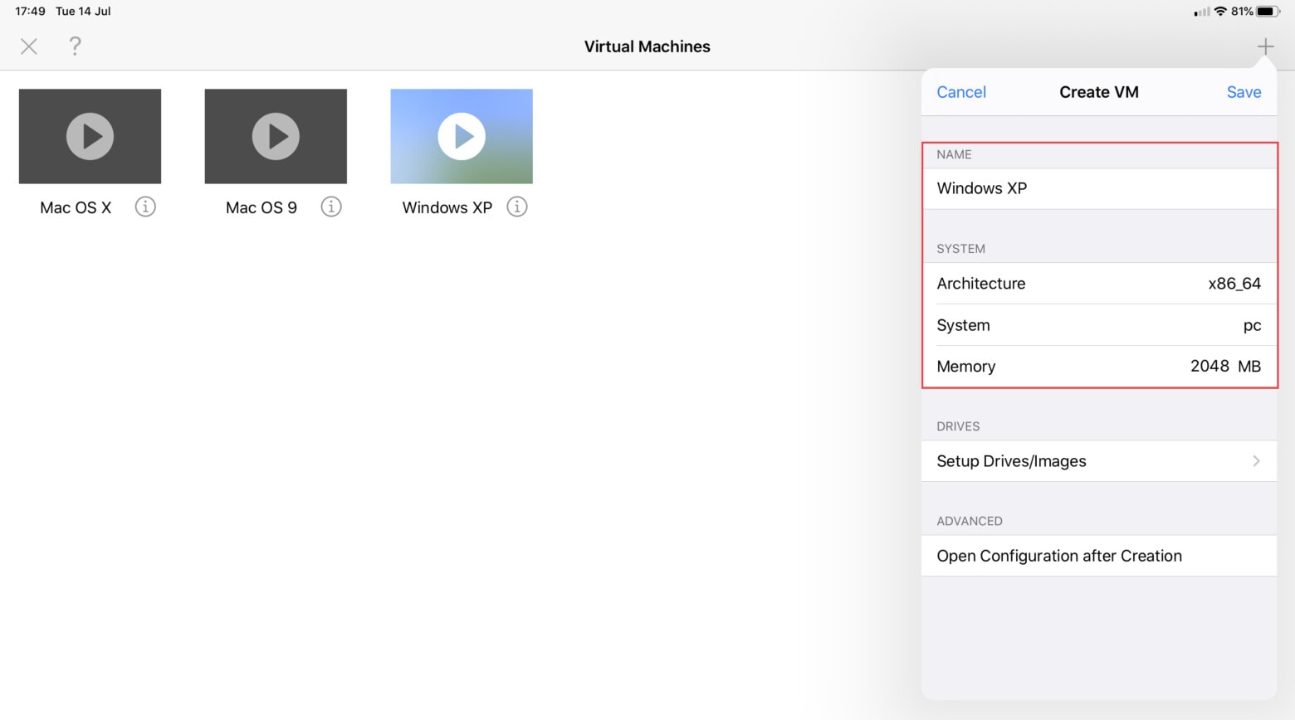This screenshot has height=720, width=1295.
Task: Click the plus icon to create new VM
Action: 1265,46
